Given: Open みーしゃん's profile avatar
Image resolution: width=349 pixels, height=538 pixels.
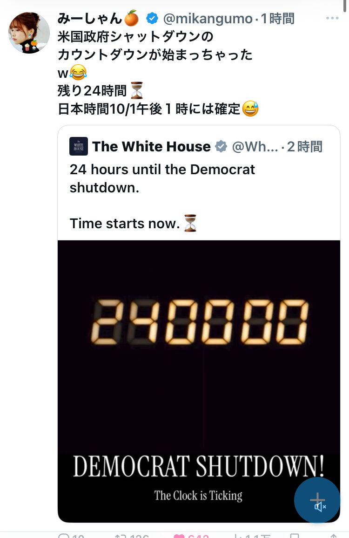Looking at the screenshot, I should click(x=29, y=33).
